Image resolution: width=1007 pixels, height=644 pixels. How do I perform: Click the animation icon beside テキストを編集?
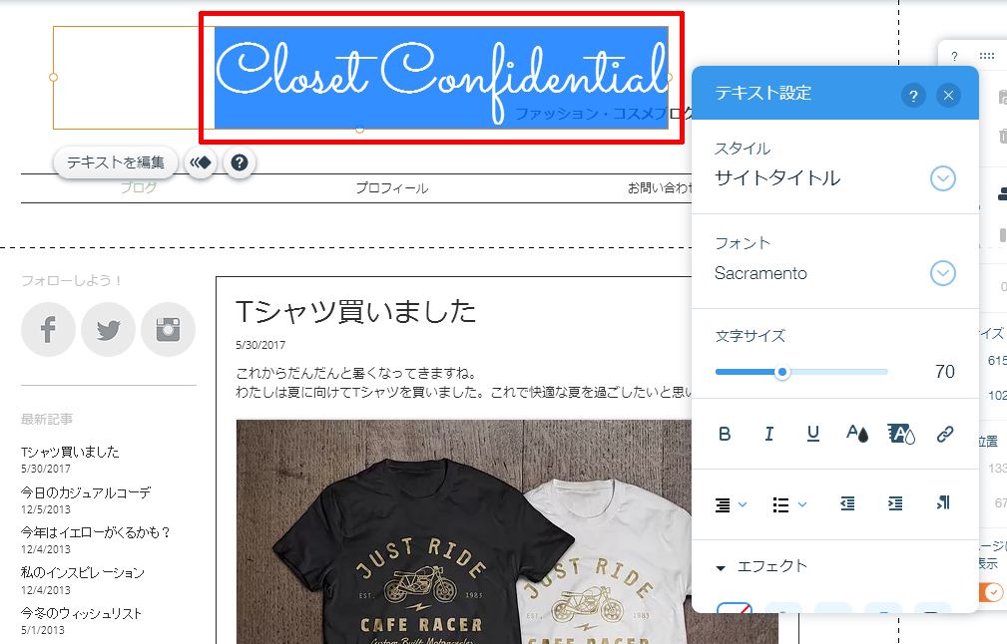pos(201,162)
